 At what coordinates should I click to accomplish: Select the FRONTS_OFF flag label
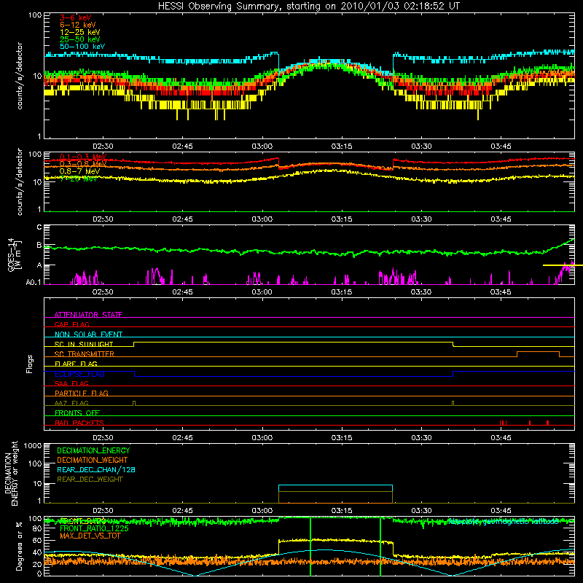[x=77, y=412]
